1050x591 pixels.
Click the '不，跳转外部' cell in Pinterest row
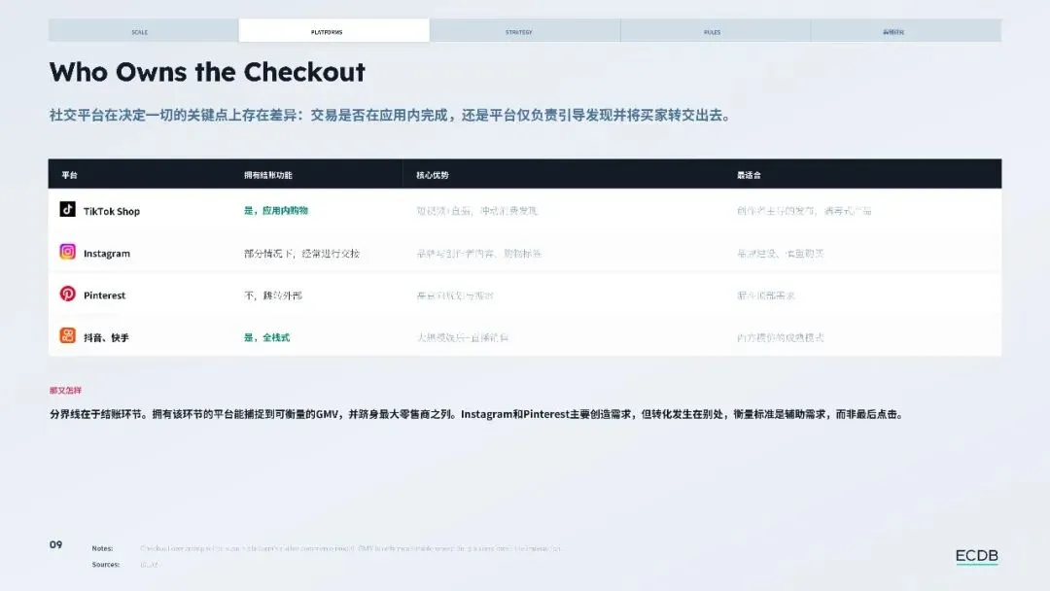pyautogui.click(x=273, y=295)
